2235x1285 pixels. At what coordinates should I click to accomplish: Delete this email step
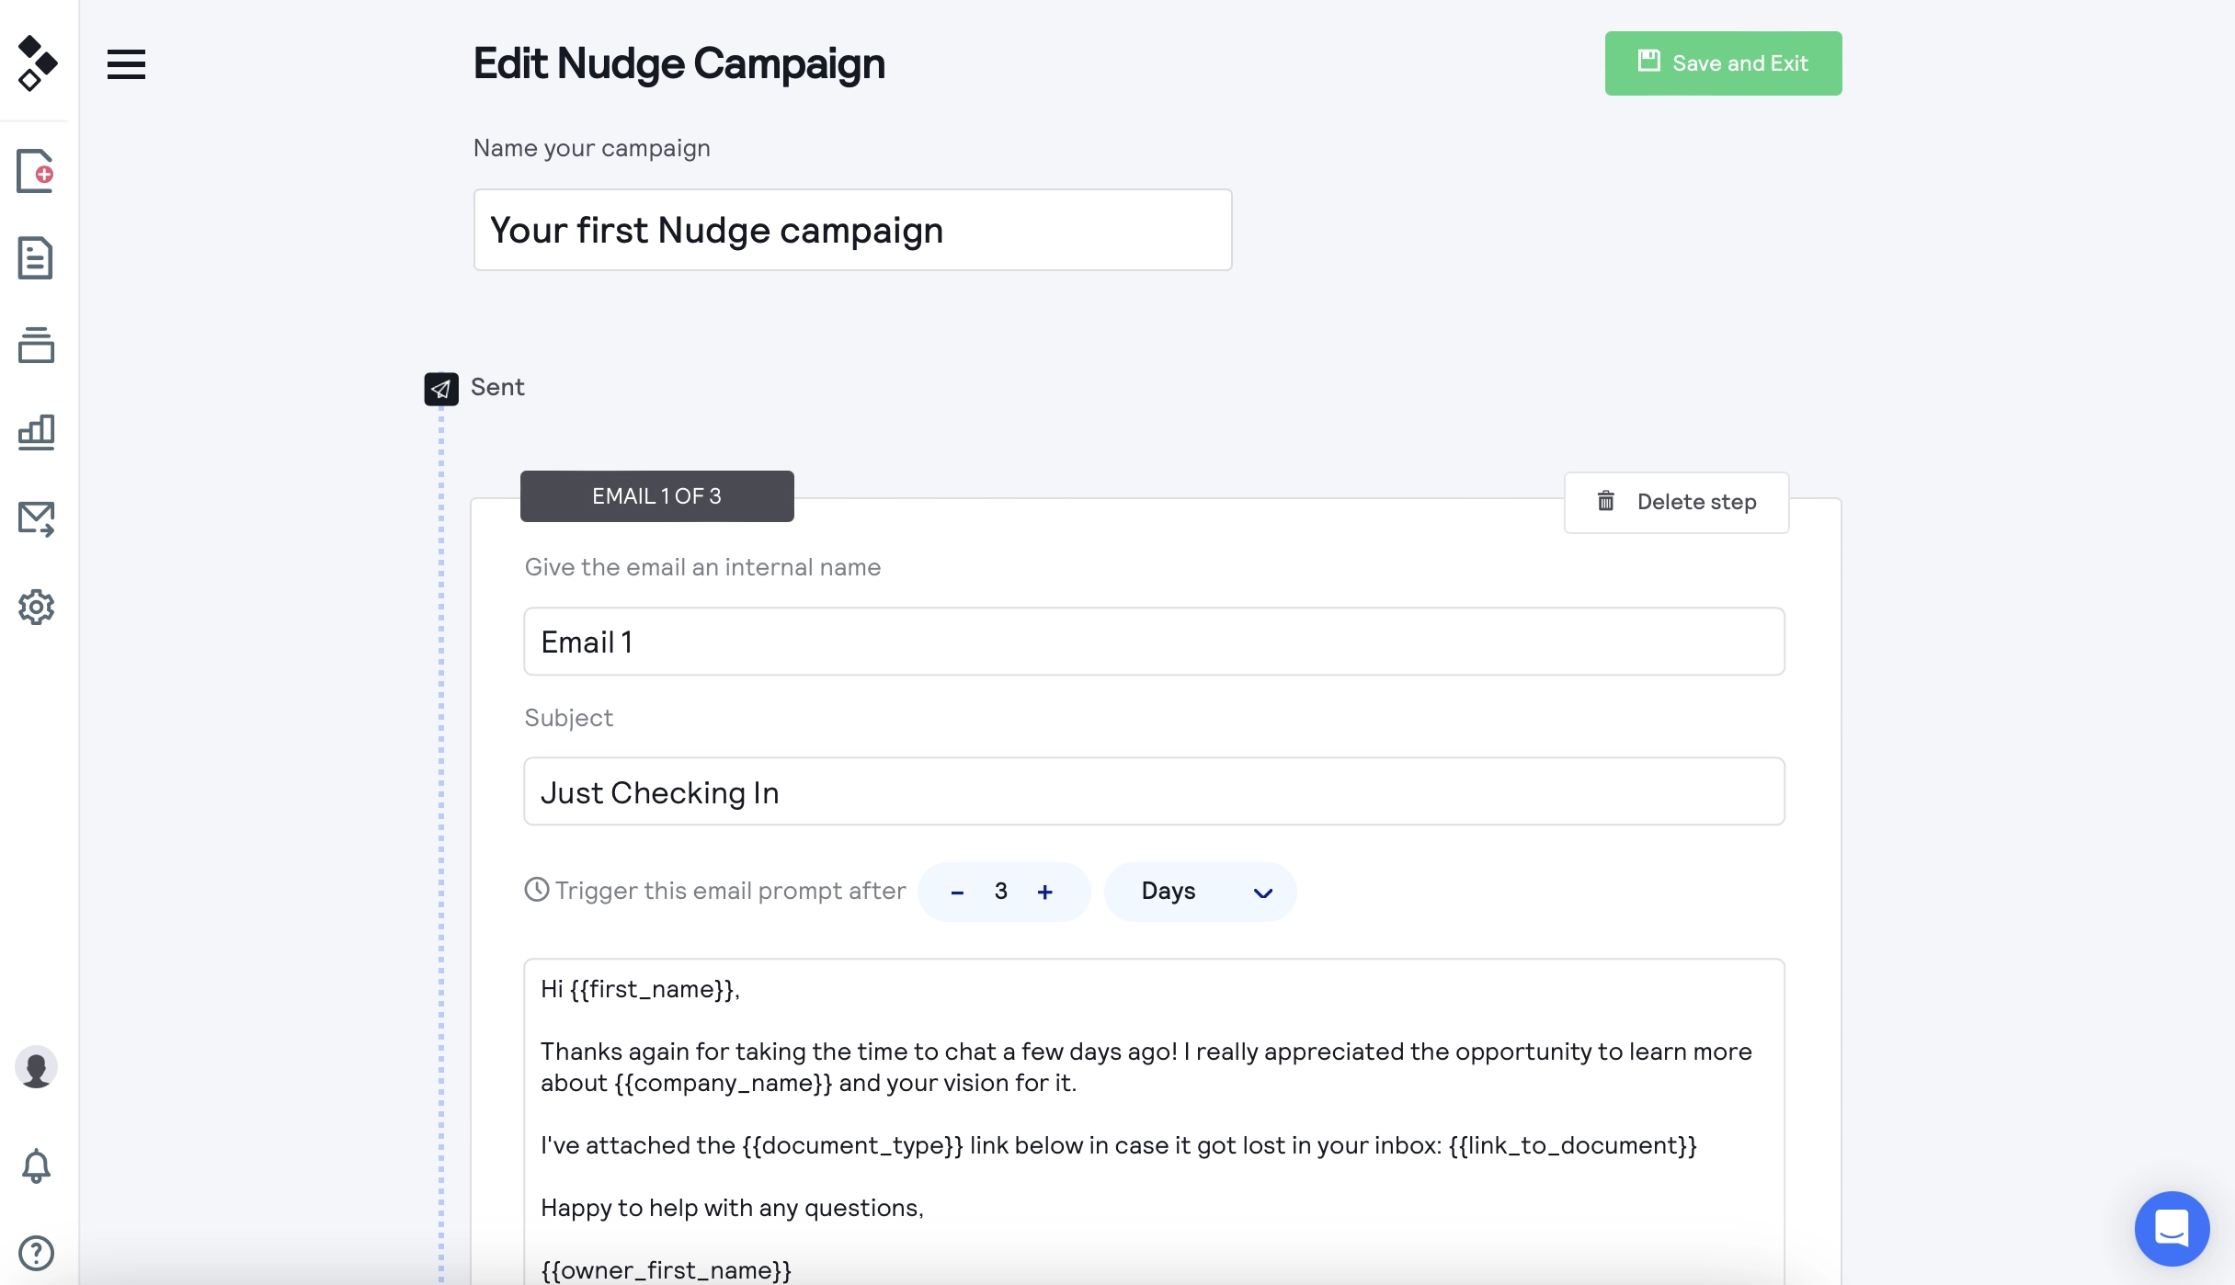click(x=1675, y=502)
